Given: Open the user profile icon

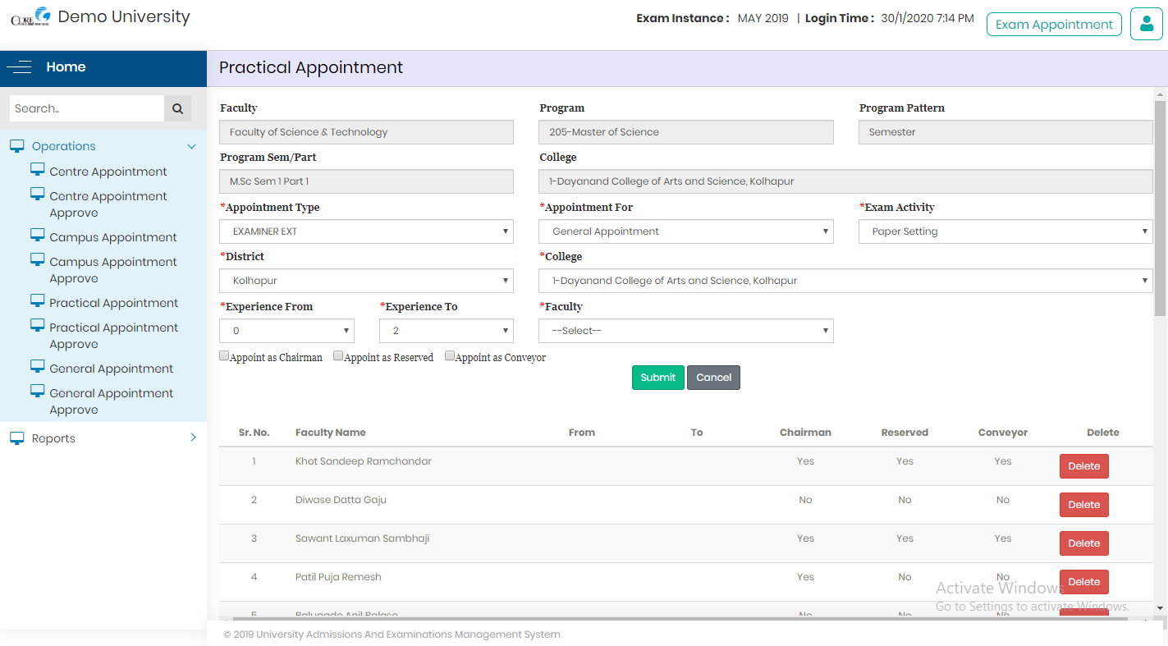Looking at the screenshot, I should point(1146,24).
